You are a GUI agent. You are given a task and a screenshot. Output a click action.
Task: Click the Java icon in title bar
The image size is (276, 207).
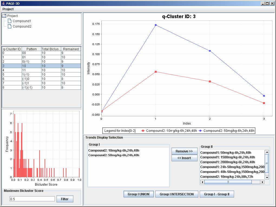point(3,3)
